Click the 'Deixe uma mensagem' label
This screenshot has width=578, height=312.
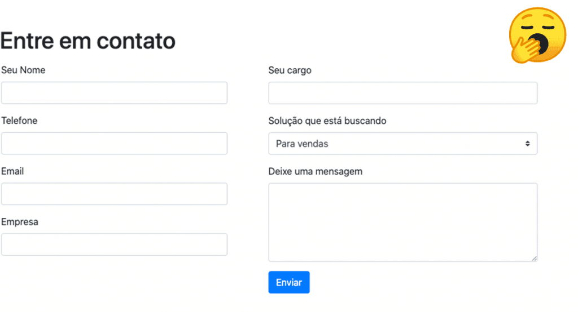coord(315,171)
